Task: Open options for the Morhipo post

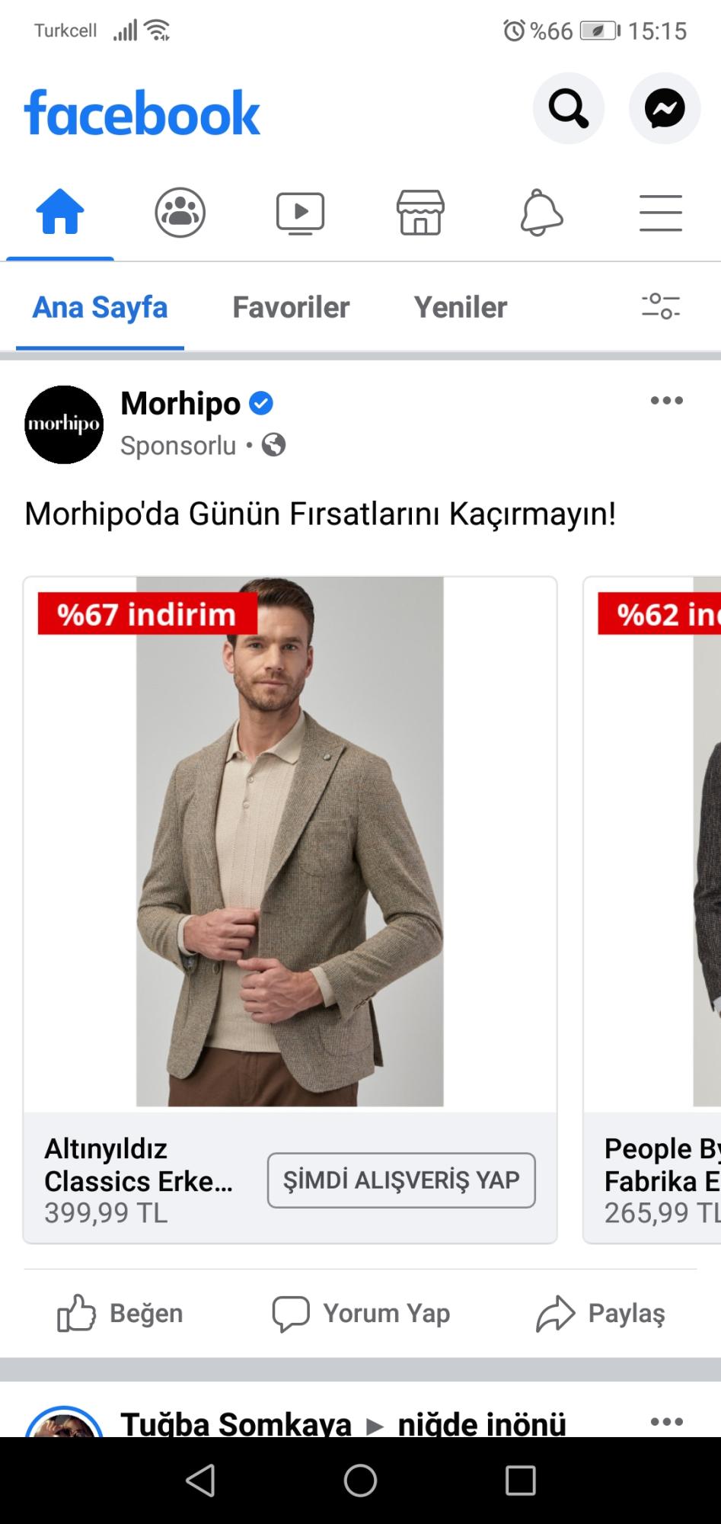Action: click(x=667, y=401)
